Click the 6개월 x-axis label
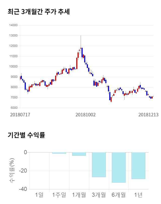The image size is (161, 204). pos(119,195)
